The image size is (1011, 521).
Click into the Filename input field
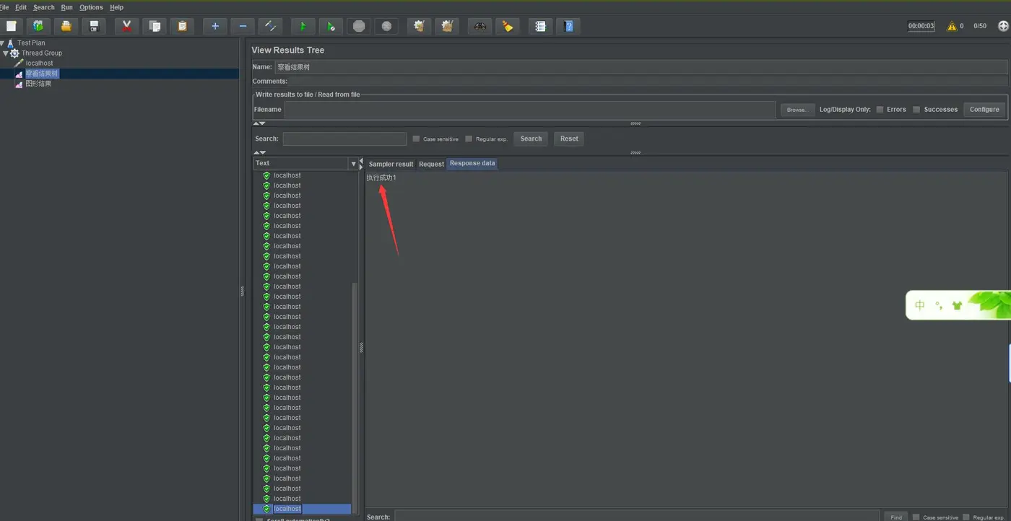(530, 110)
